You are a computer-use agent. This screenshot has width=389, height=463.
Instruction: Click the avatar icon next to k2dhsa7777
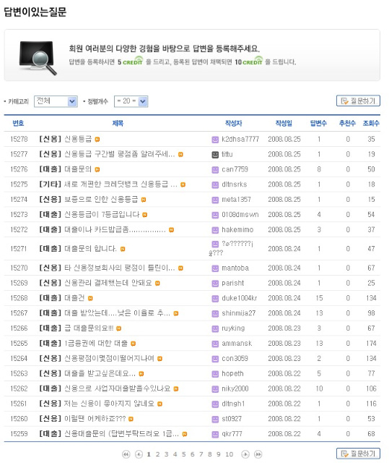(215, 140)
